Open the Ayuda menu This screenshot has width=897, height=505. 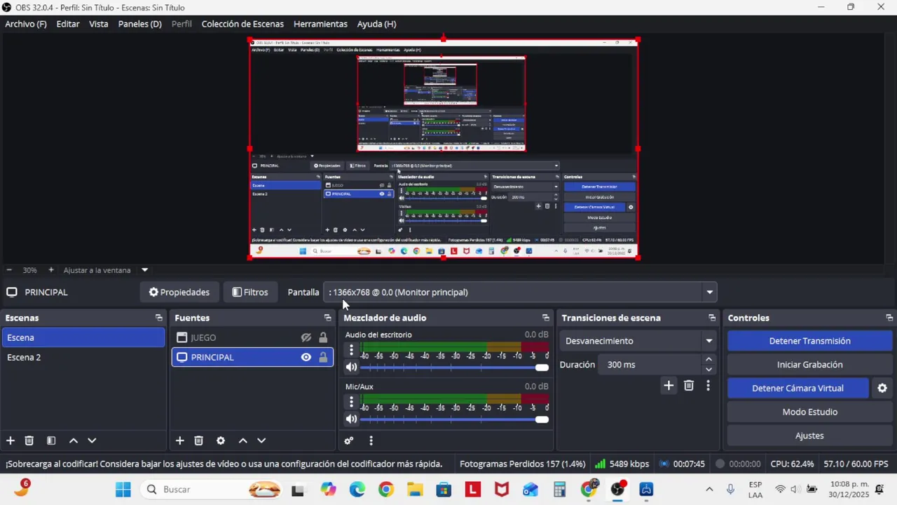point(376,24)
